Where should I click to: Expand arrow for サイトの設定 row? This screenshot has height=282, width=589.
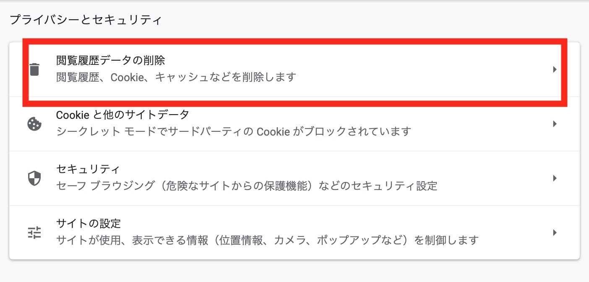[x=555, y=233]
